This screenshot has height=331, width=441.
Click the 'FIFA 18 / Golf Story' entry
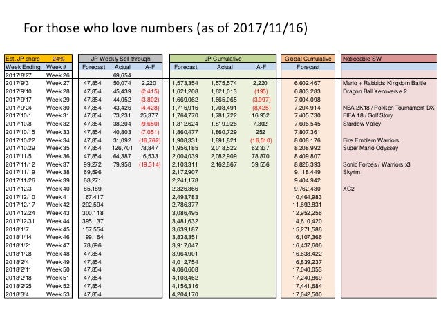point(368,115)
